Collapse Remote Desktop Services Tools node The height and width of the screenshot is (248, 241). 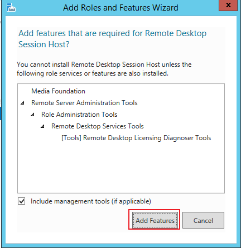42,126
